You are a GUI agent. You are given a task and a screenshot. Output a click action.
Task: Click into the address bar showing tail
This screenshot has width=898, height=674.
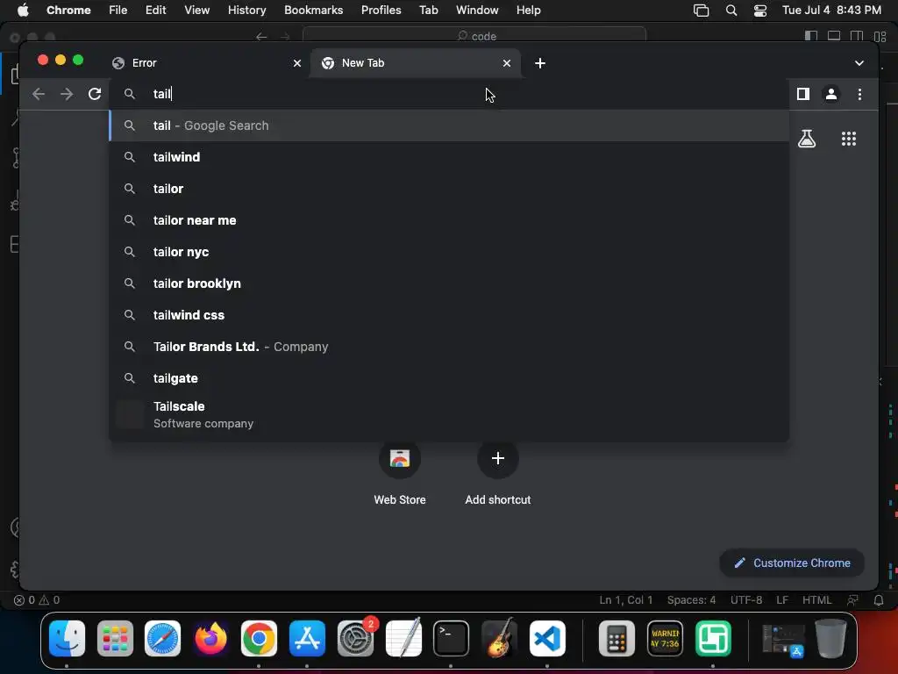[x=450, y=94]
